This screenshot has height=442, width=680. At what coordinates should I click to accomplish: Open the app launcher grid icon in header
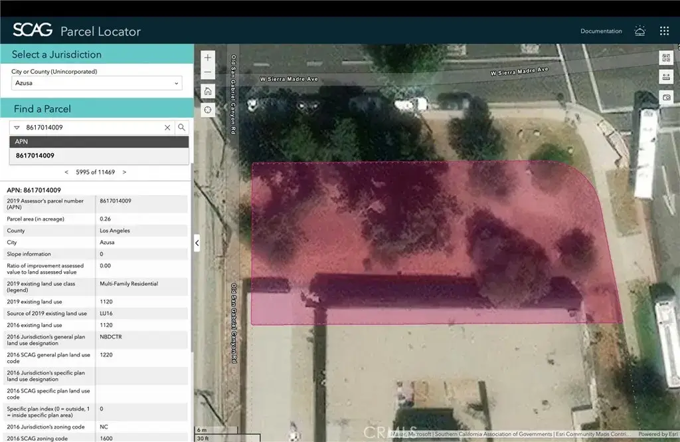[x=663, y=31]
